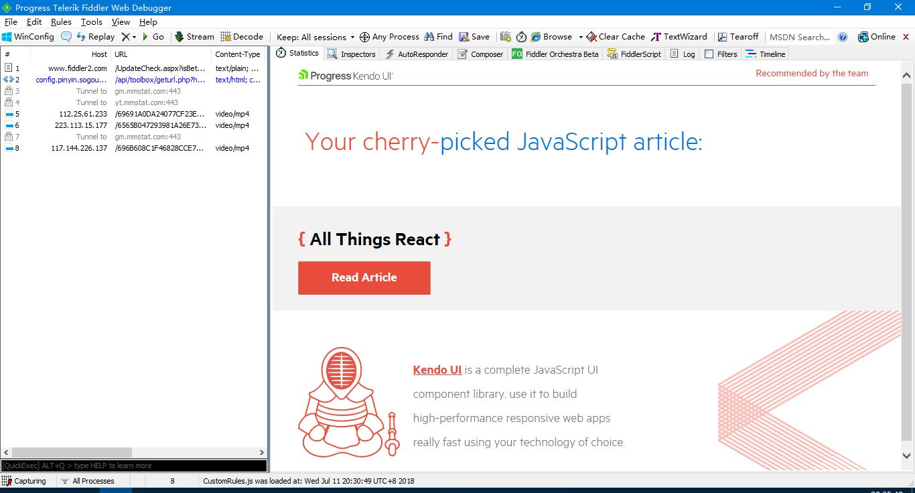Switch to the Statistics tab
This screenshot has height=493, width=915.
point(297,53)
